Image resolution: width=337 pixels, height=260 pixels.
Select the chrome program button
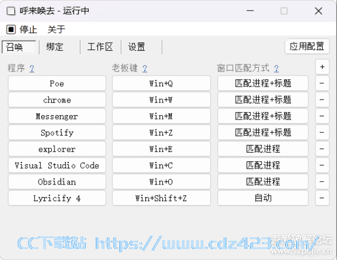(x=57, y=100)
